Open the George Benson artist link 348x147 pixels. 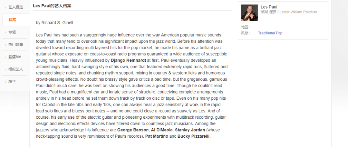tap(133, 130)
